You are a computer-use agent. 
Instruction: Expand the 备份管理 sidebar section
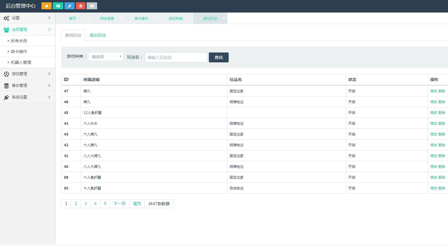tap(27, 86)
